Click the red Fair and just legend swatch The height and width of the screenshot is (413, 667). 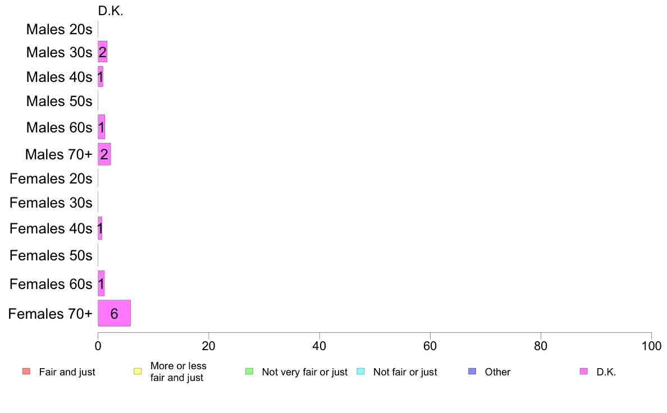[26, 371]
